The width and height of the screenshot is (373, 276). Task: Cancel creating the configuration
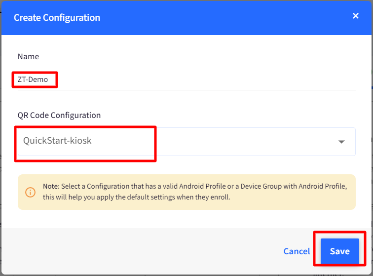(297, 251)
